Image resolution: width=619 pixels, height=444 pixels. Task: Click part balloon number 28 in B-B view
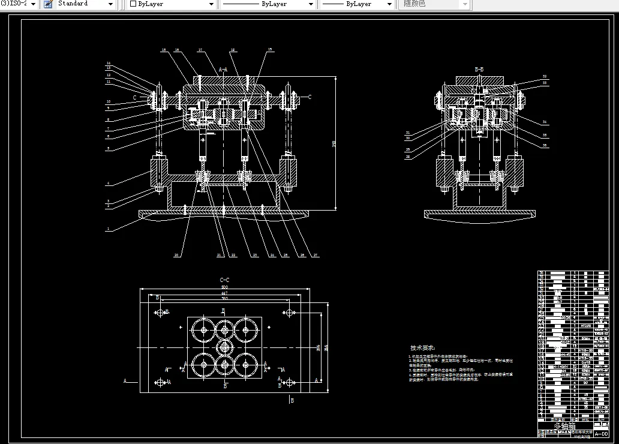coord(408,157)
